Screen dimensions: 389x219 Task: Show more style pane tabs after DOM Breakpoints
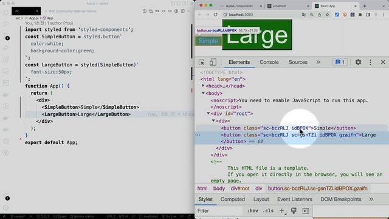click(x=371, y=200)
